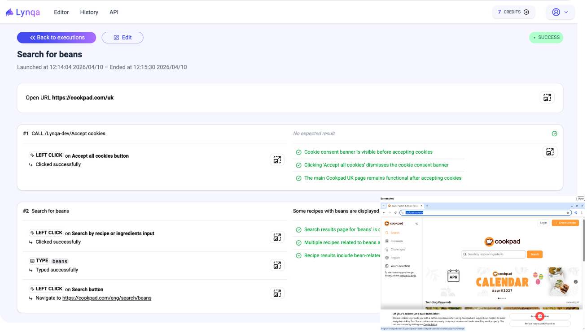Click Back to executions button

57,38
